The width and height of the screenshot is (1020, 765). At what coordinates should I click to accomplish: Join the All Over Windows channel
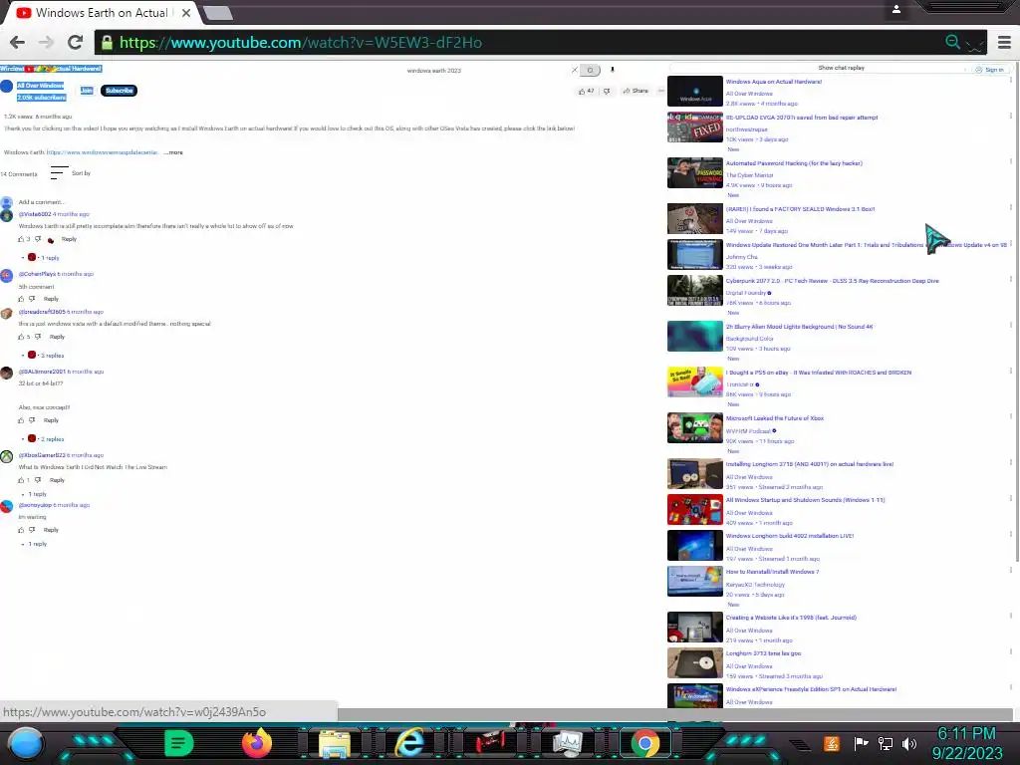[87, 91]
